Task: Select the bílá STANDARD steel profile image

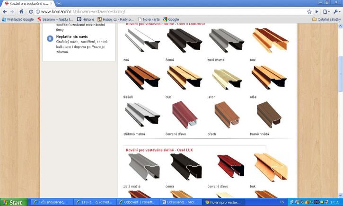Action: (142, 40)
